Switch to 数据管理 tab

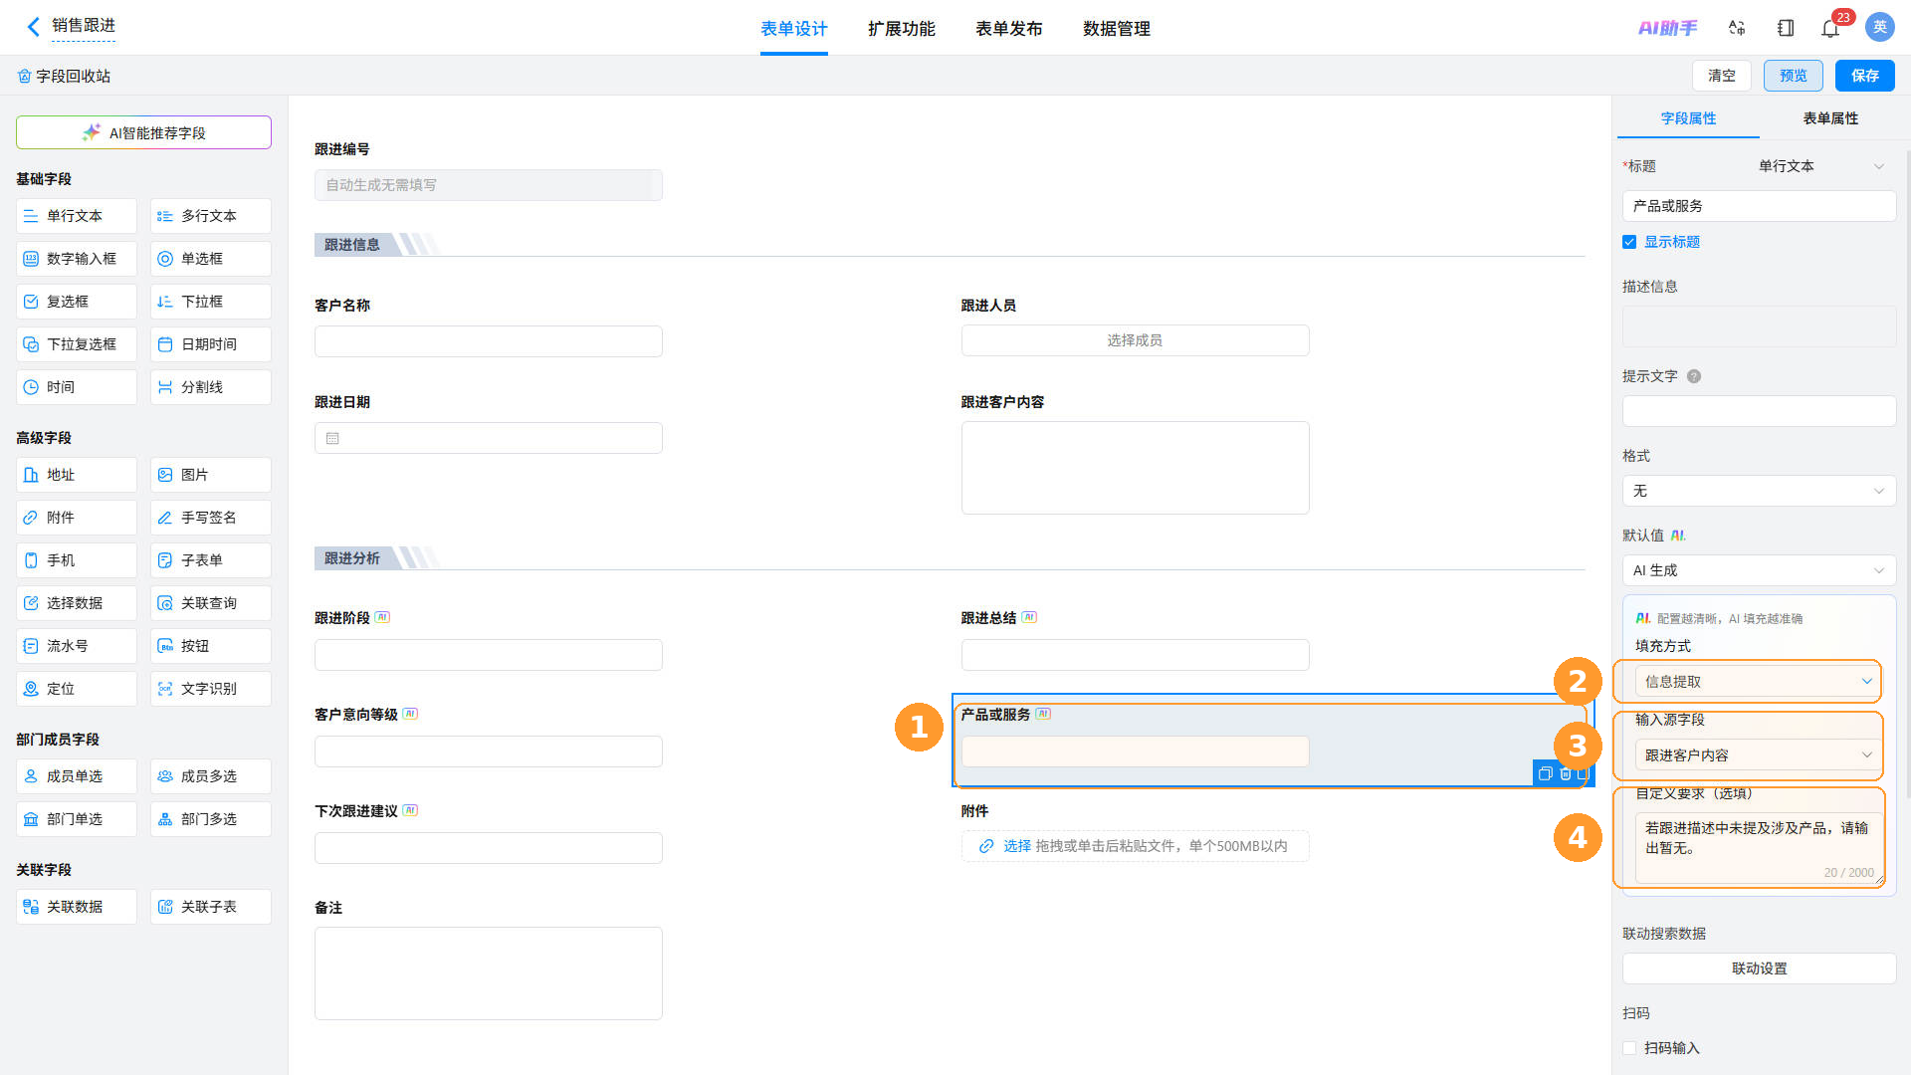pyautogui.click(x=1117, y=29)
